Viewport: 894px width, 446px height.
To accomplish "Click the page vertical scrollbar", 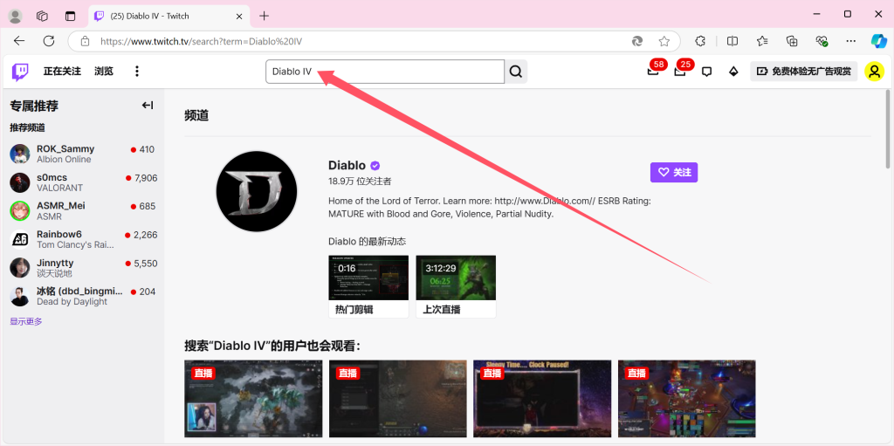I will (x=888, y=129).
